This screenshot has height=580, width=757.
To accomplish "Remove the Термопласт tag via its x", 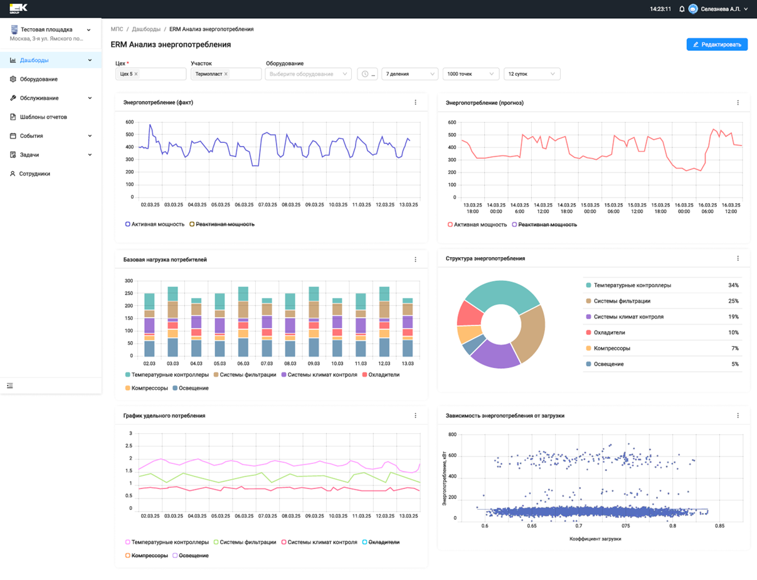I will (226, 74).
